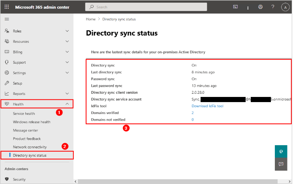Click the search magnifier icon
293x184 pixels.
pyautogui.click(x=91, y=7)
